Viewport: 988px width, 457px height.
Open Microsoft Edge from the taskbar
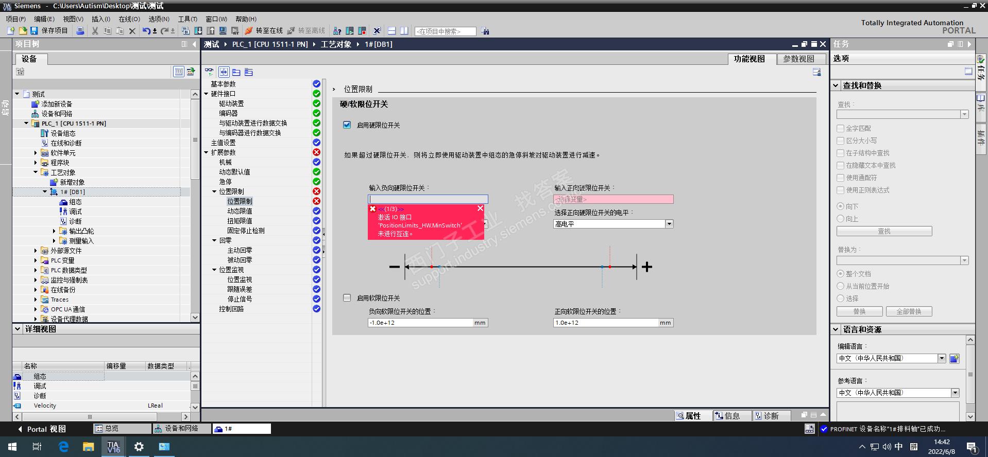(x=63, y=447)
